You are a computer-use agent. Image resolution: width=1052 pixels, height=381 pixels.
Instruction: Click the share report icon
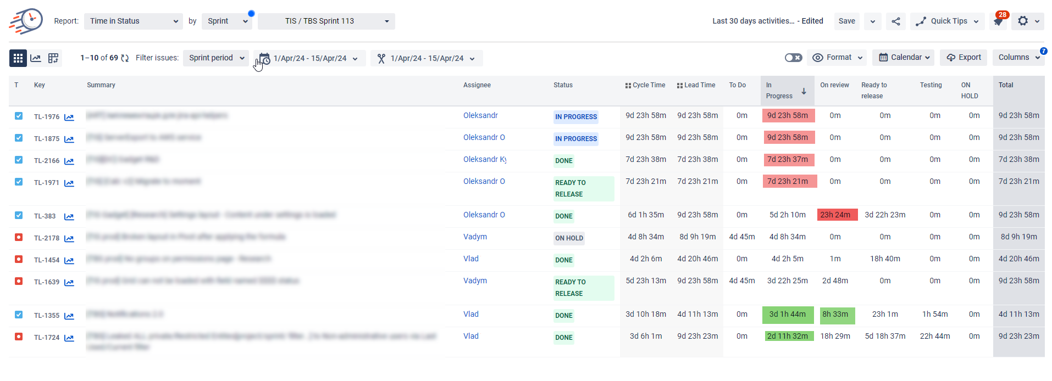(895, 21)
